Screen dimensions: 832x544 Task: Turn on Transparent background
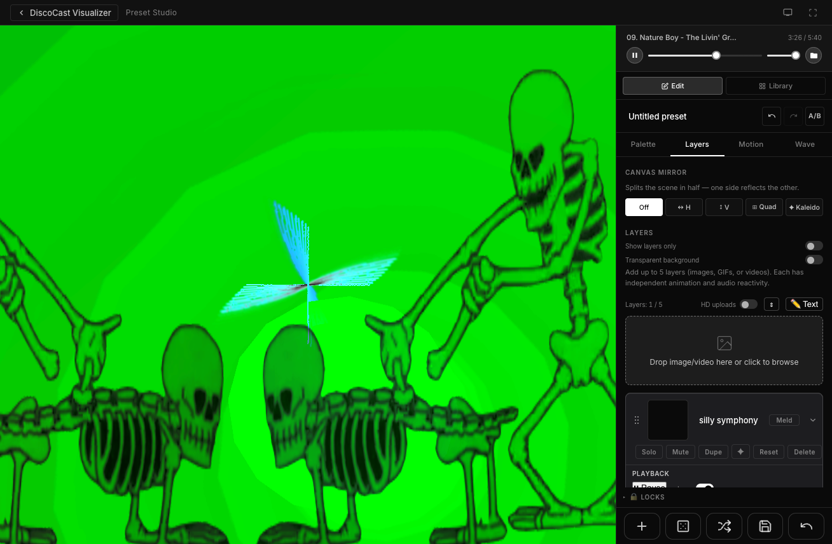(814, 260)
